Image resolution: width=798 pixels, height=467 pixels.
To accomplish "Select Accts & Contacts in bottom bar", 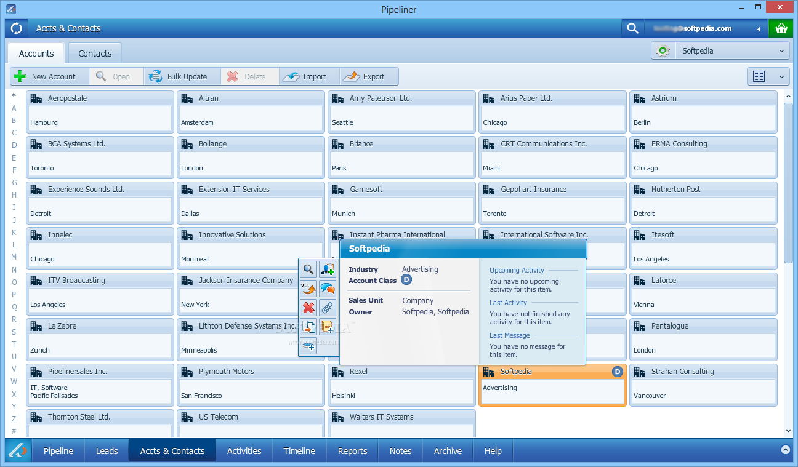I will pos(172,451).
